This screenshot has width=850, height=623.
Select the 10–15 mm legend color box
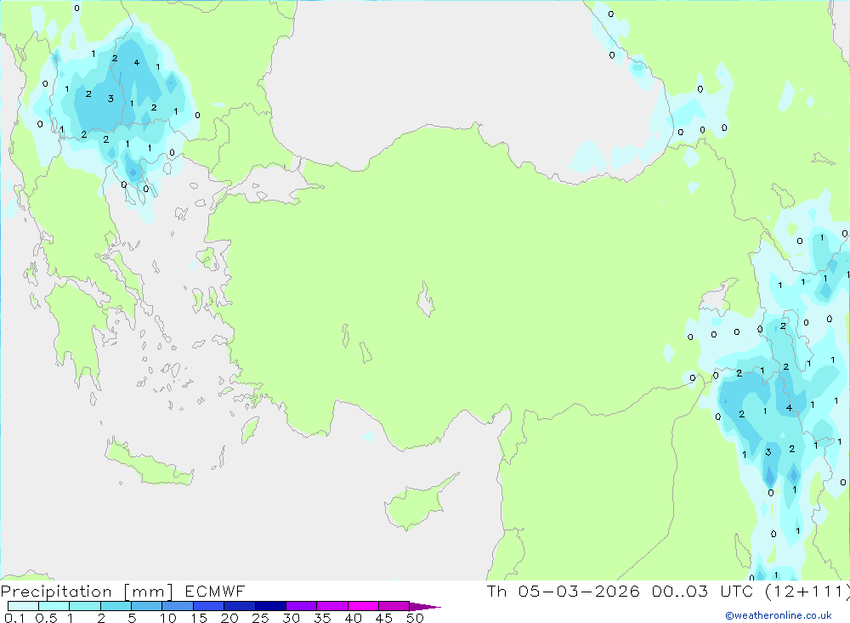178,606
